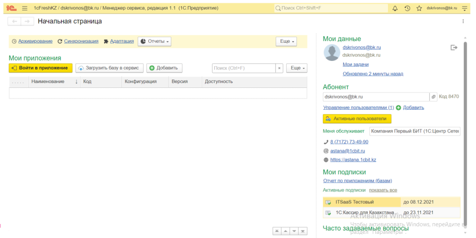
Task: Click the Доступность column header
Action: (x=254, y=82)
